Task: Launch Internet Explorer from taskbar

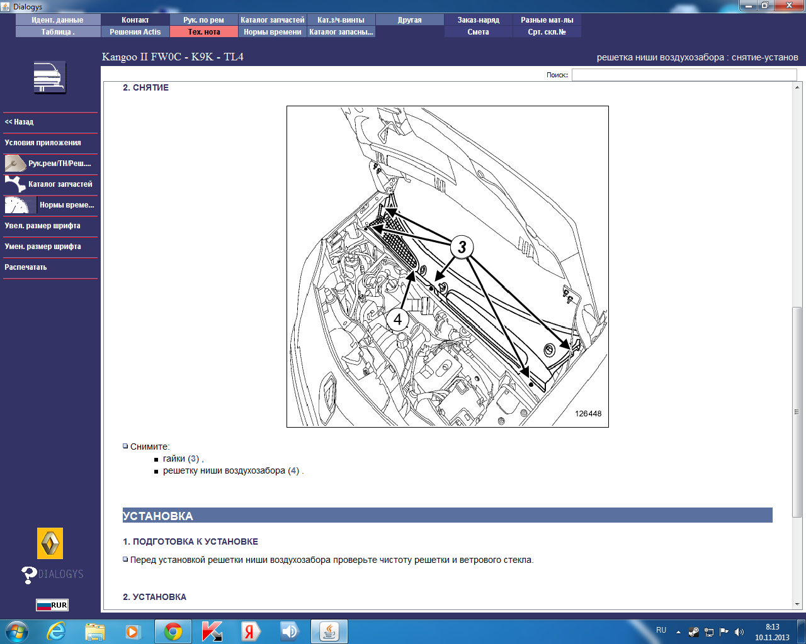Action: (x=57, y=631)
